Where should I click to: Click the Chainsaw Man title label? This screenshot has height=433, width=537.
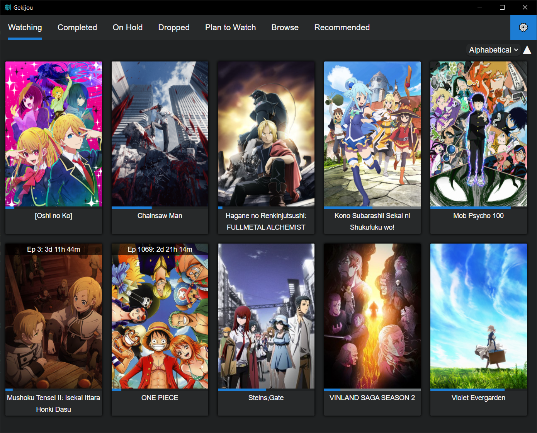(x=160, y=216)
